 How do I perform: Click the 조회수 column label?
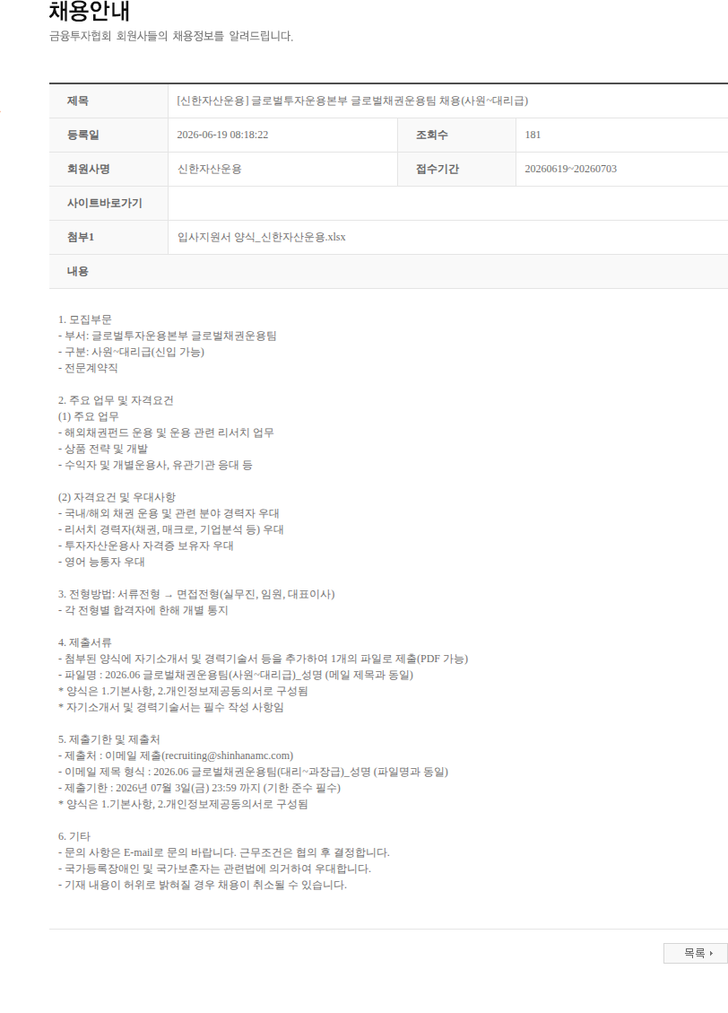[x=432, y=135]
